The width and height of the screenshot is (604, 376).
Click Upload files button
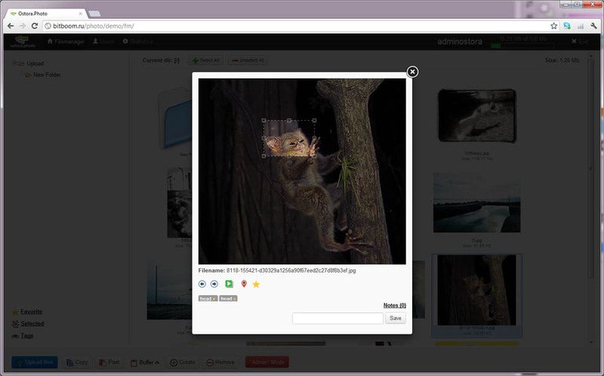35,362
